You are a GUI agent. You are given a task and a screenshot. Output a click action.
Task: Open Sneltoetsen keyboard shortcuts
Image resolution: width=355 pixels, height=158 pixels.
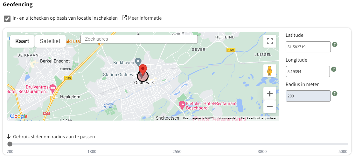168,118
